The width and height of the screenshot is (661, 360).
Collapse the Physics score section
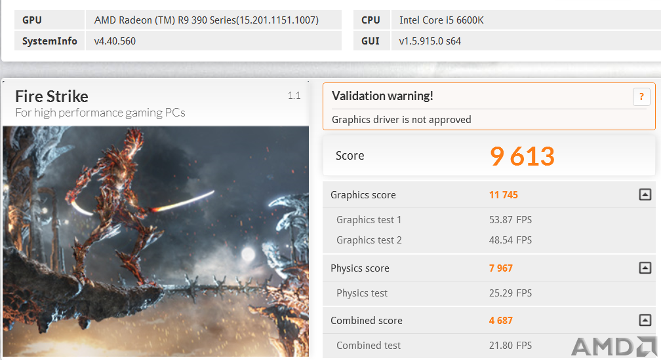645,268
